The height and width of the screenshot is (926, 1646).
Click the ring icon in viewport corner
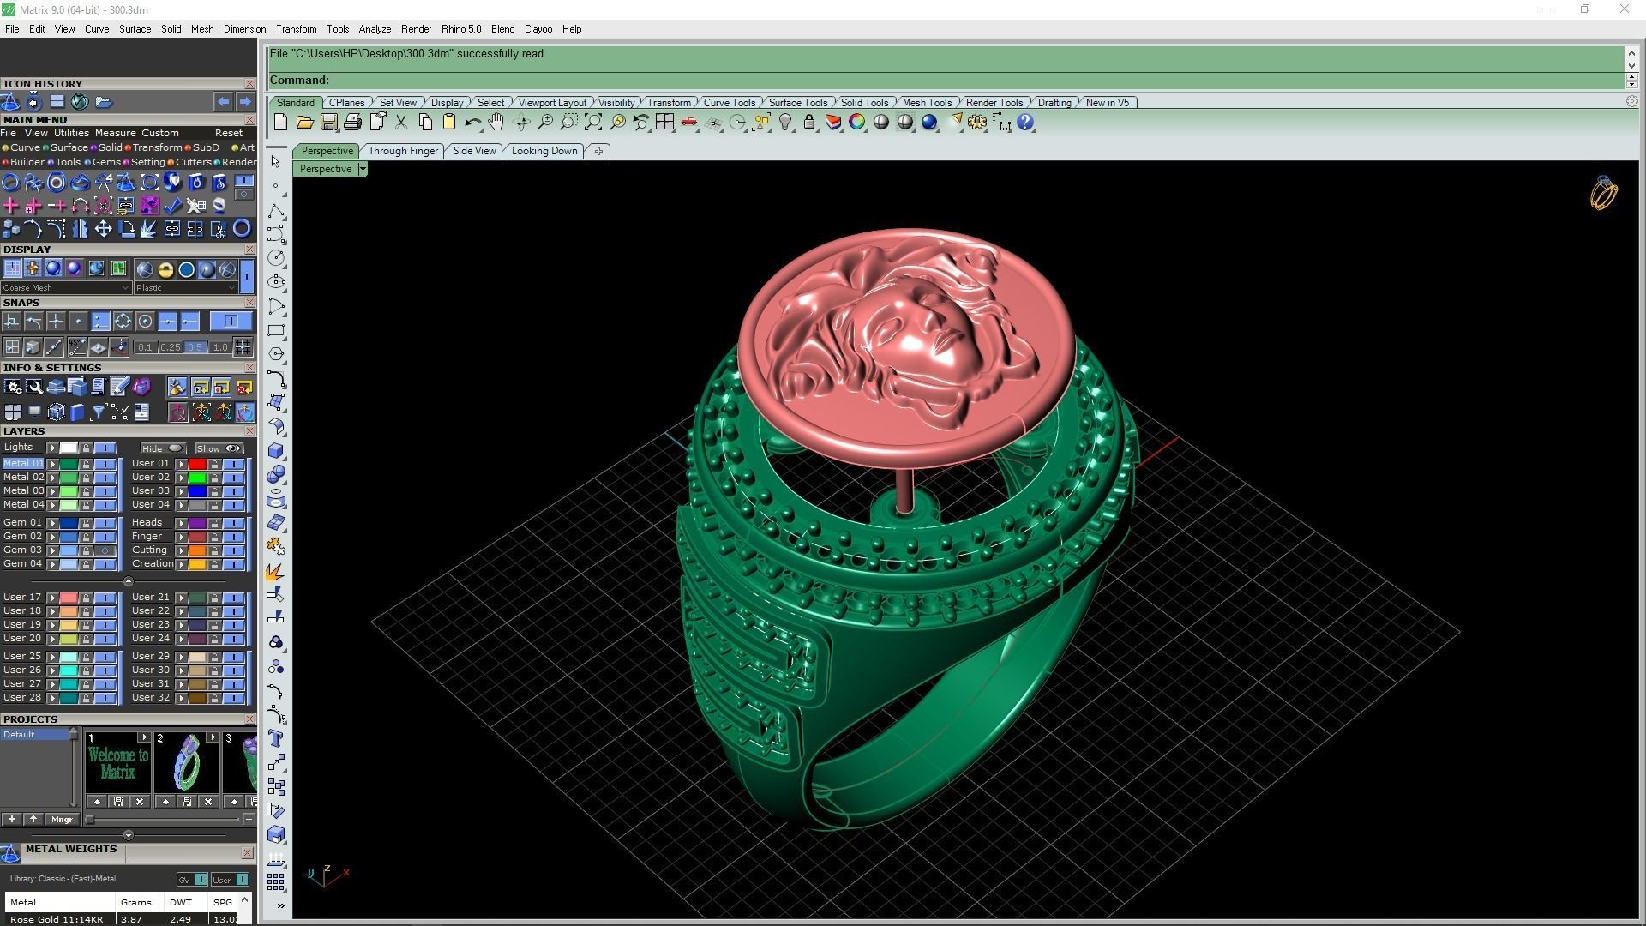coord(1603,194)
